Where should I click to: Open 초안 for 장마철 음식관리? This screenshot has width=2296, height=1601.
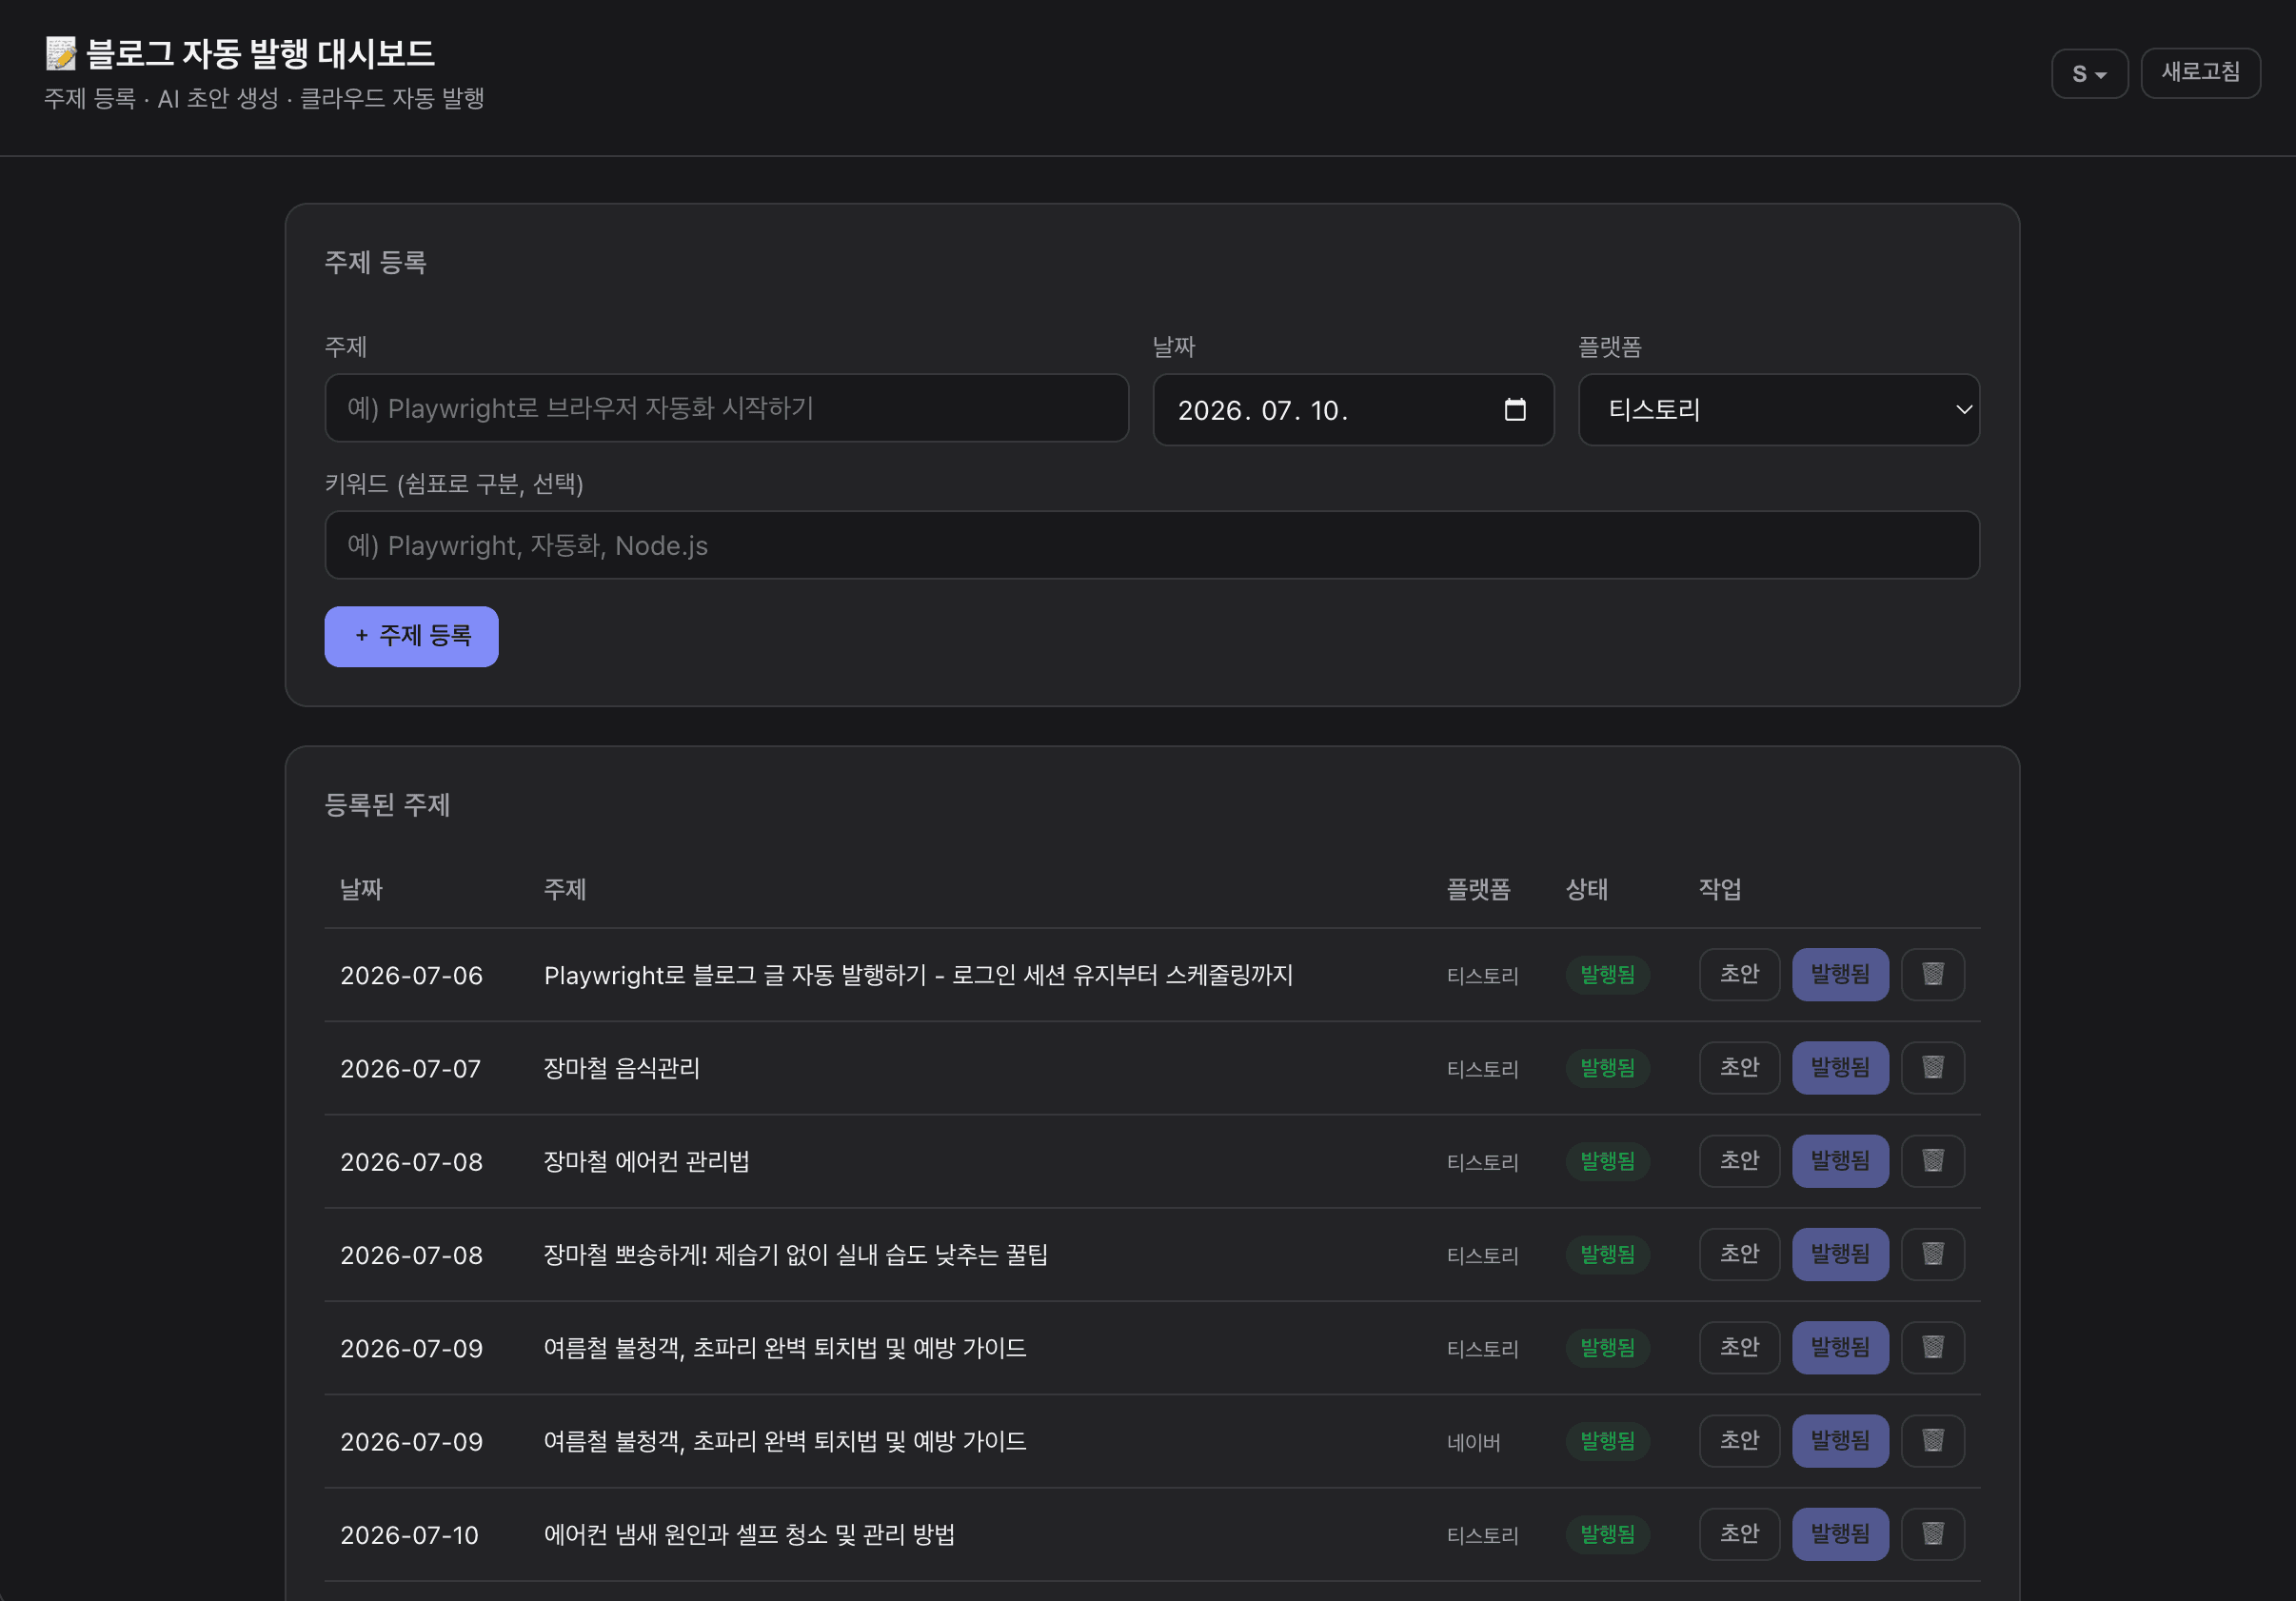click(1739, 1067)
